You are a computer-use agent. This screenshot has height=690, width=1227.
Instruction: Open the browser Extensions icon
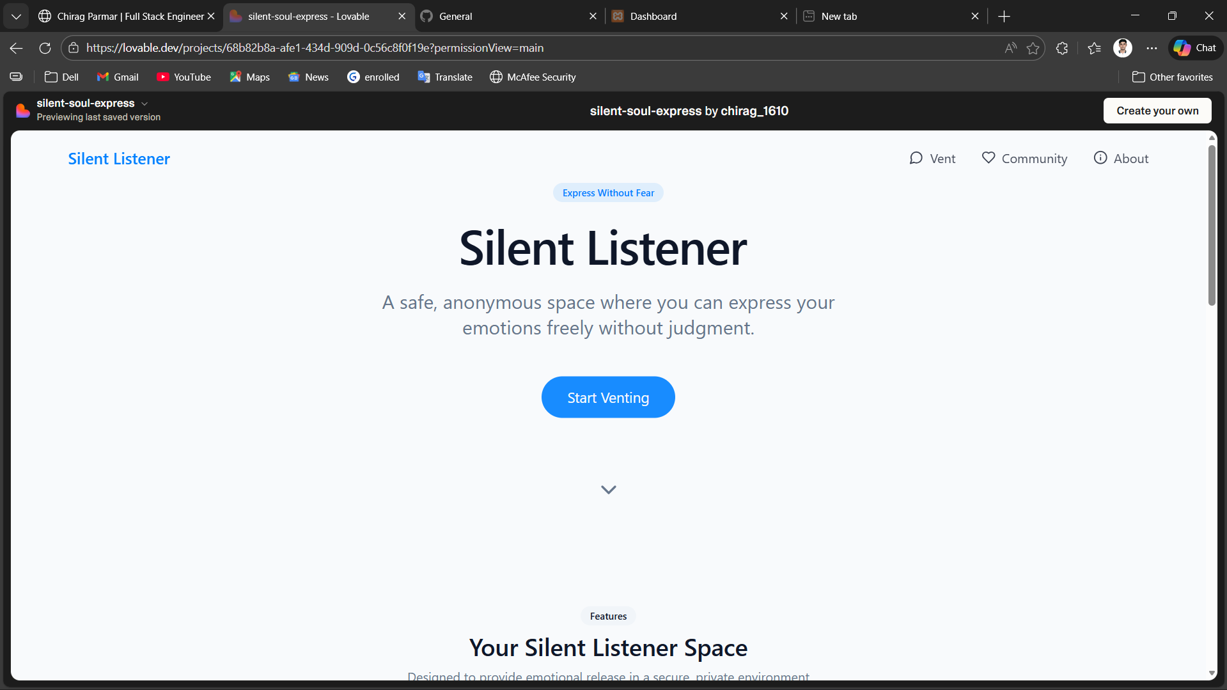(x=1061, y=47)
